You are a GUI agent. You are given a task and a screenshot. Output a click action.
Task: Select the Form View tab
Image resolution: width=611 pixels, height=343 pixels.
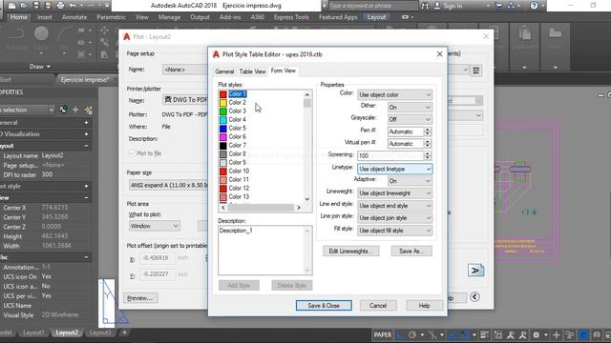point(284,71)
